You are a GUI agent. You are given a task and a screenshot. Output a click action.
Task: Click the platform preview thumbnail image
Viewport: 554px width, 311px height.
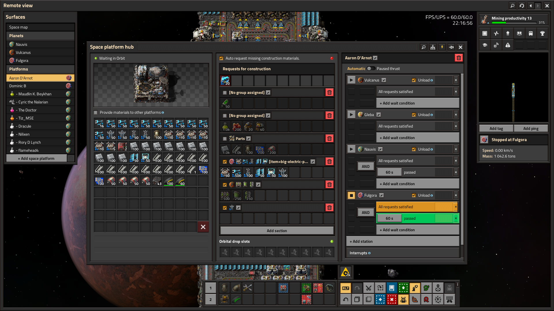[151, 85]
